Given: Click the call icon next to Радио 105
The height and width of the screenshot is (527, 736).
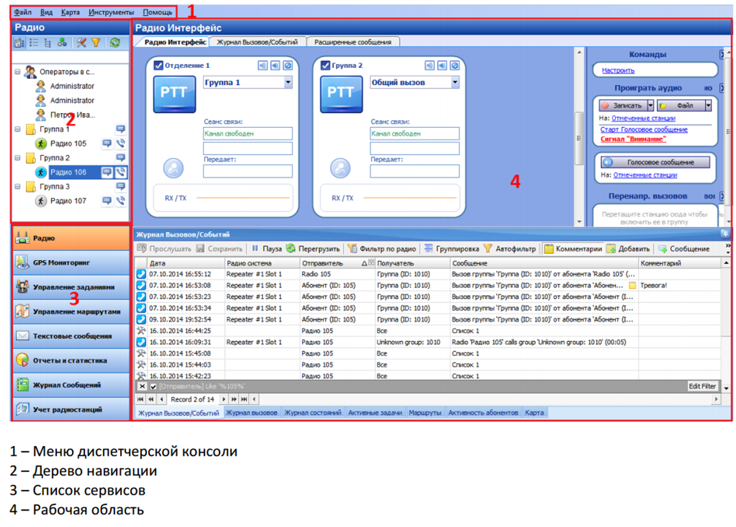Looking at the screenshot, I should click(121, 143).
